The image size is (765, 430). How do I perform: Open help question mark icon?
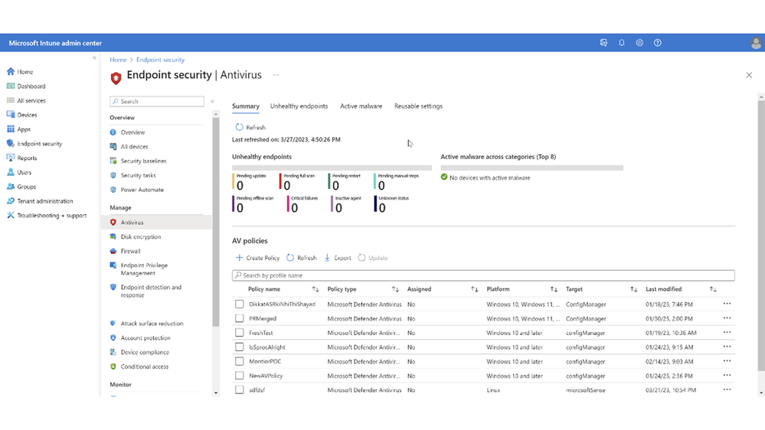658,43
